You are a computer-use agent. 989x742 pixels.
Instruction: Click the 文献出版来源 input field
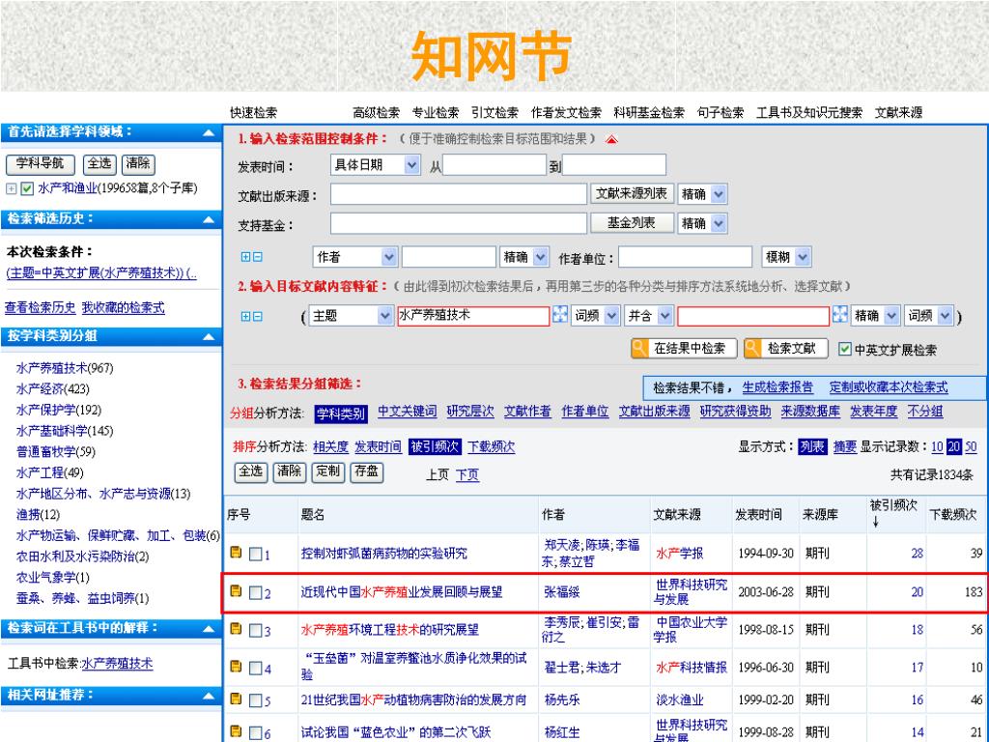[x=459, y=194]
